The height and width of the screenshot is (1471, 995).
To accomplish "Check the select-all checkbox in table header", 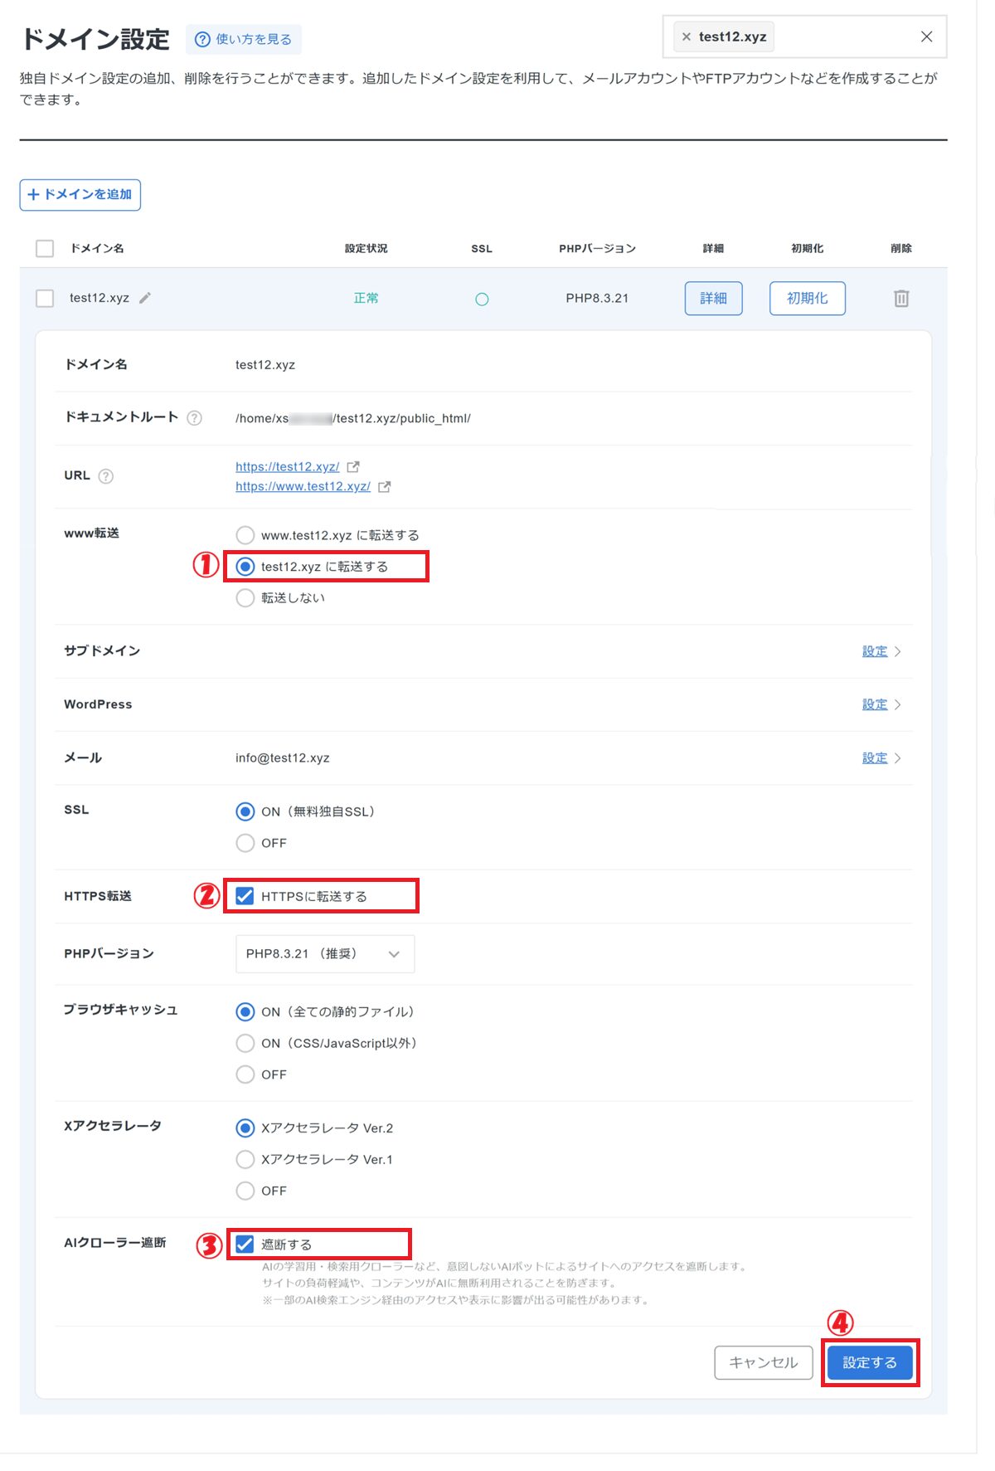I will click(x=45, y=248).
